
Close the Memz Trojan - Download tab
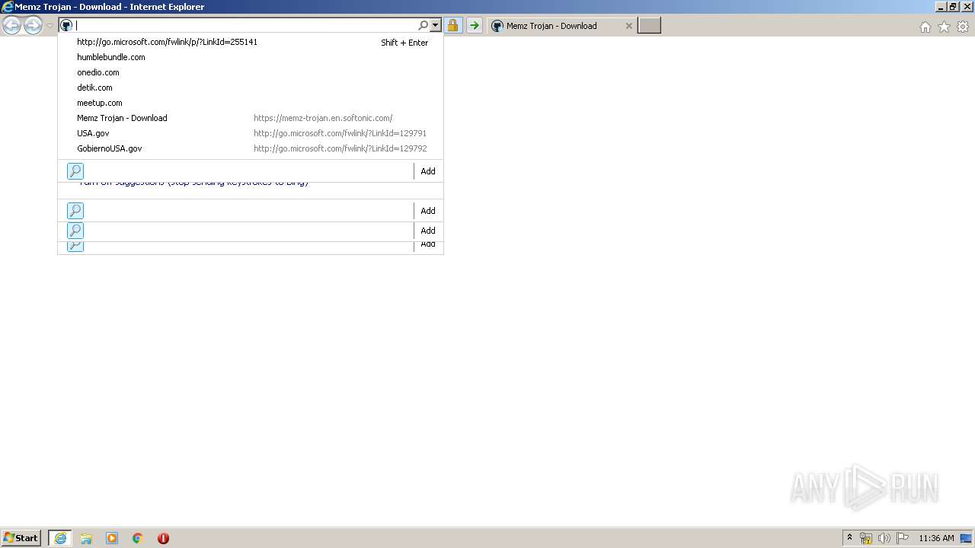tap(628, 26)
